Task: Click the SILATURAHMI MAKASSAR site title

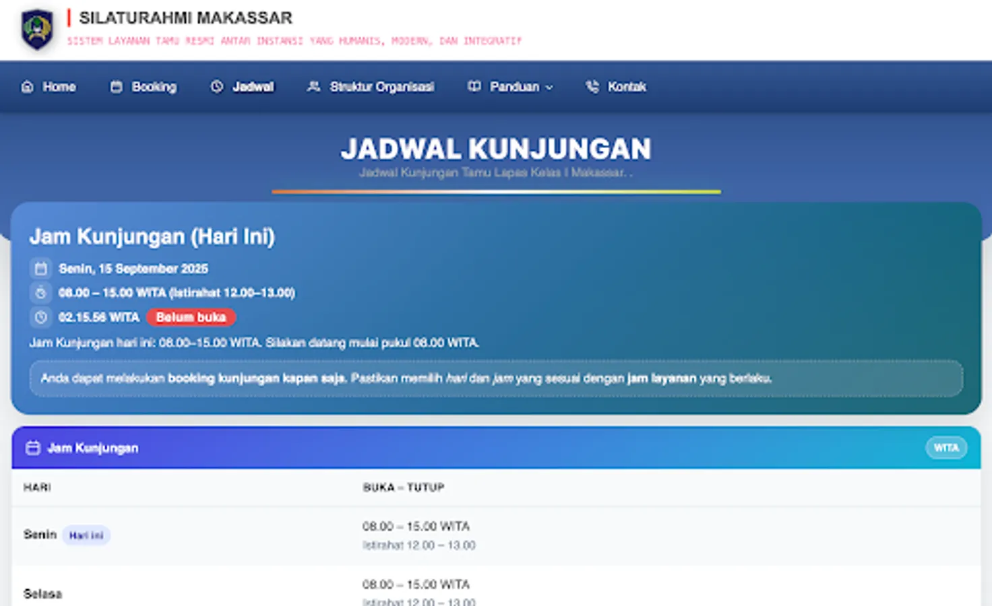Action: tap(186, 18)
